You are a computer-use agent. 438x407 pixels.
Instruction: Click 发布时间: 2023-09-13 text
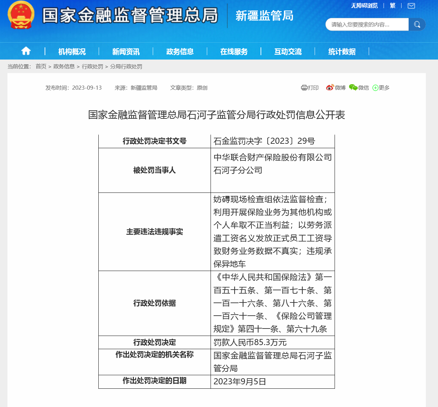pos(74,88)
